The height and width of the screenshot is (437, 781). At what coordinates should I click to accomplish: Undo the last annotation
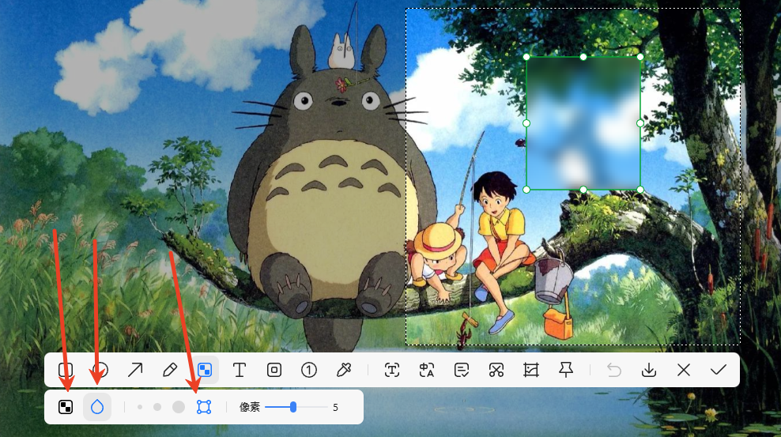pos(614,370)
